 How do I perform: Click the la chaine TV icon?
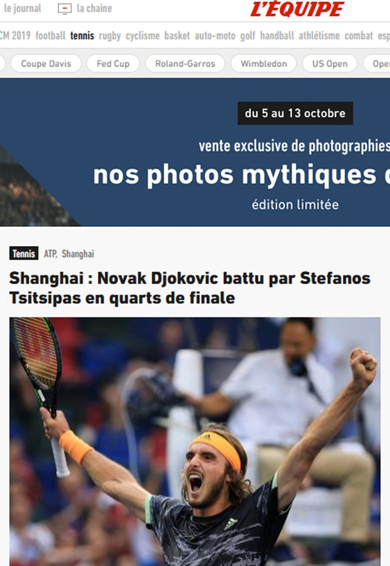(x=65, y=9)
